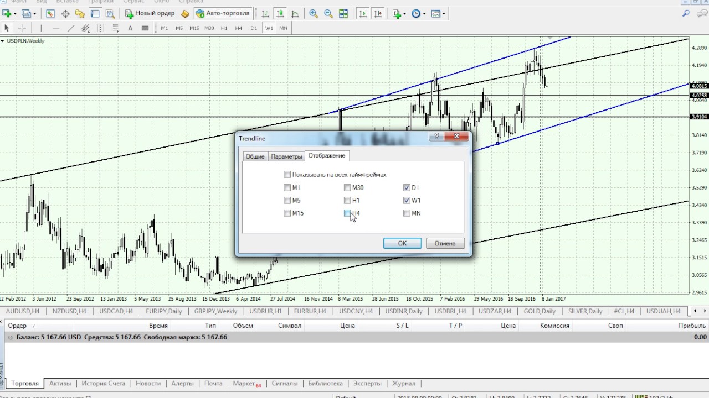Screen dimensions: 709x398
Task: Tile chart windows icon
Action: 343,13
